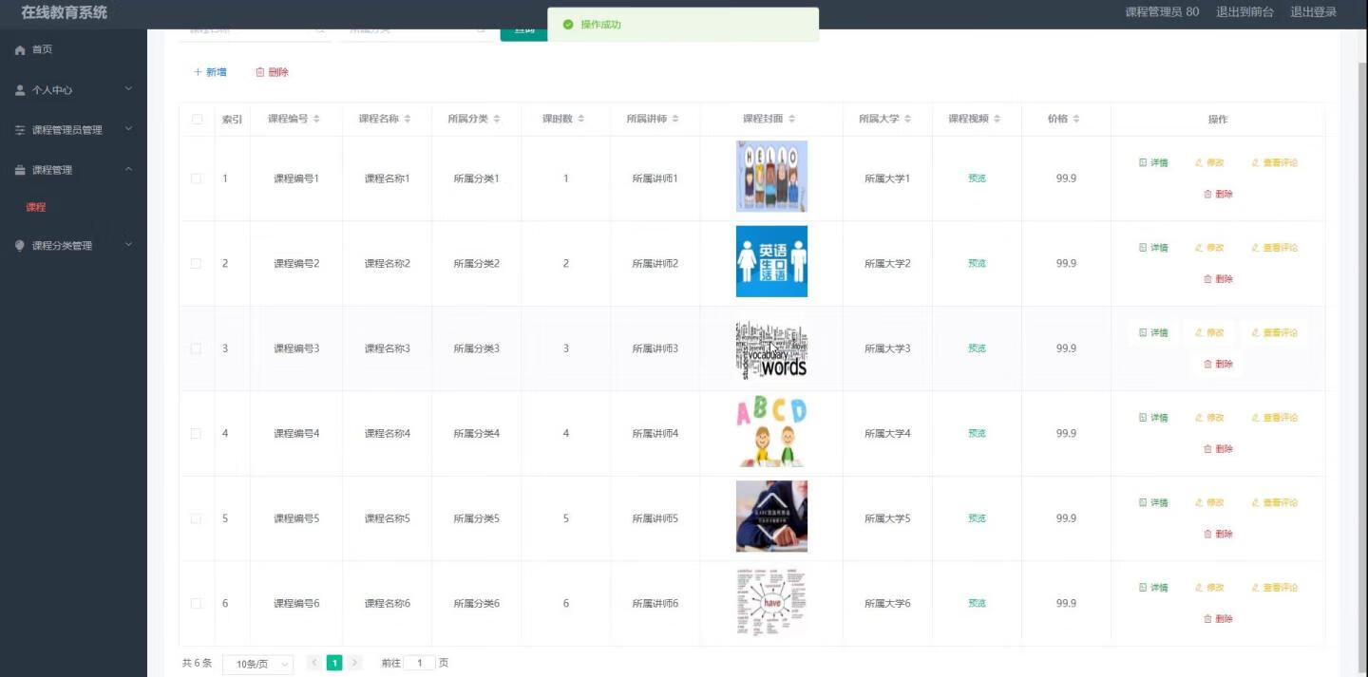Click the 前往 page number input field
1368x677 pixels.
(x=419, y=663)
